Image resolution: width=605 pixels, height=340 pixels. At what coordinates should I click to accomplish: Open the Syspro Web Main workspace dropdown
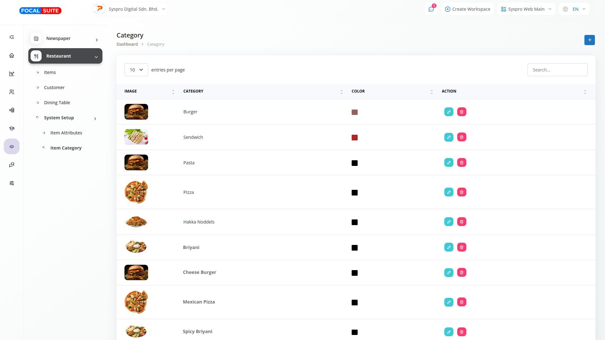point(526,9)
